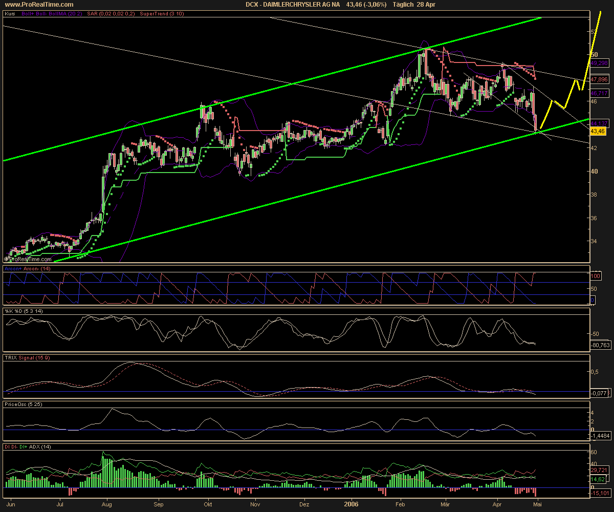614x512 pixels.
Task: Click the '60' level on the ADX axis
Action: [594, 453]
